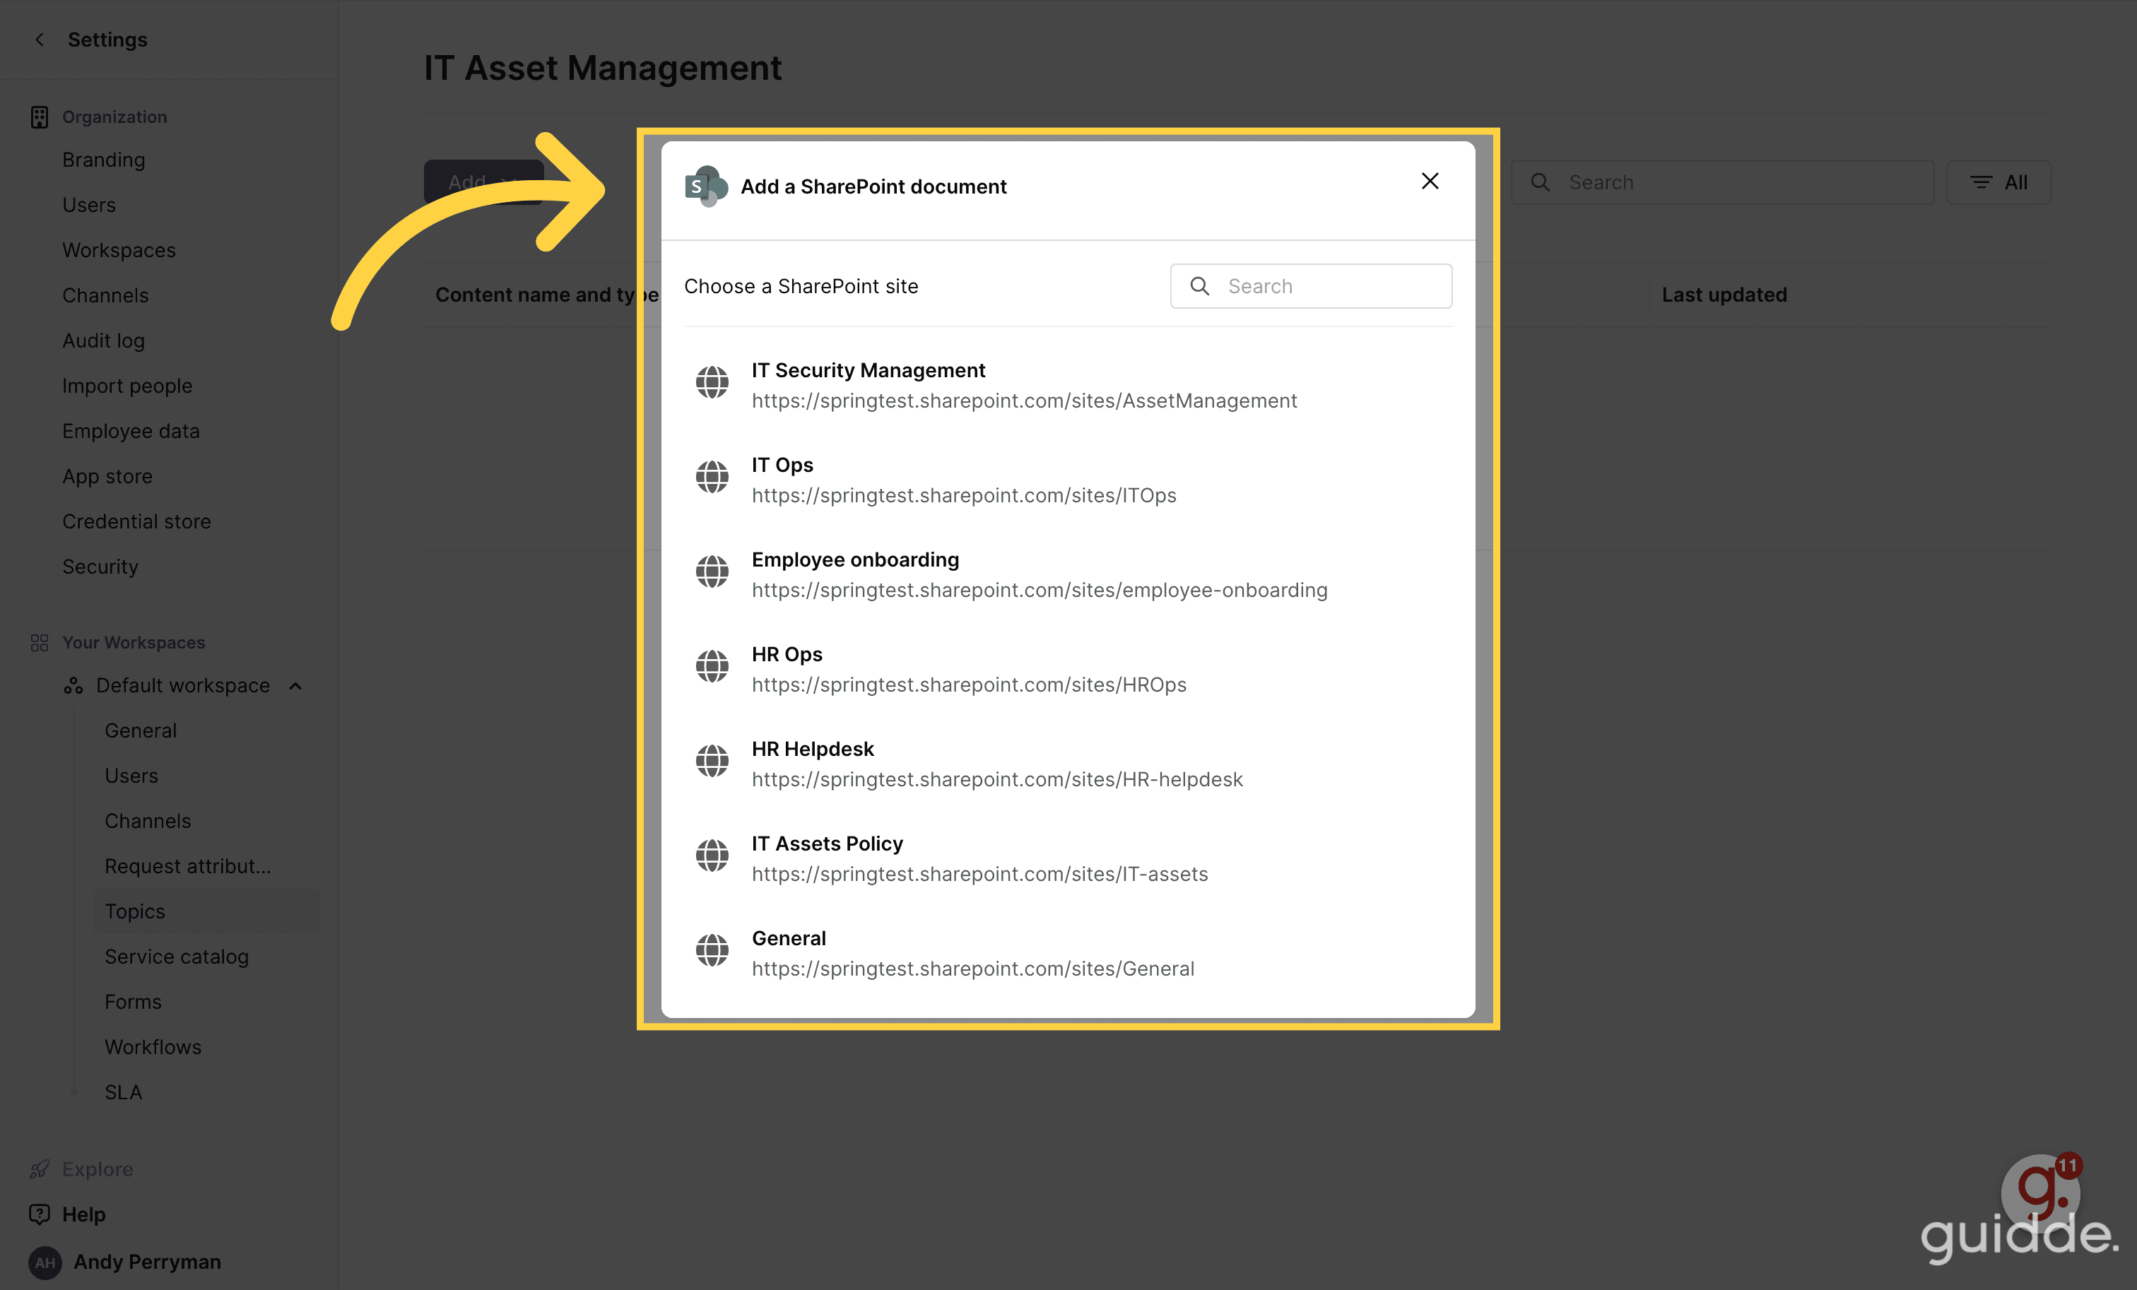Open Employee data settings
This screenshot has height=1290, width=2137.
click(131, 431)
